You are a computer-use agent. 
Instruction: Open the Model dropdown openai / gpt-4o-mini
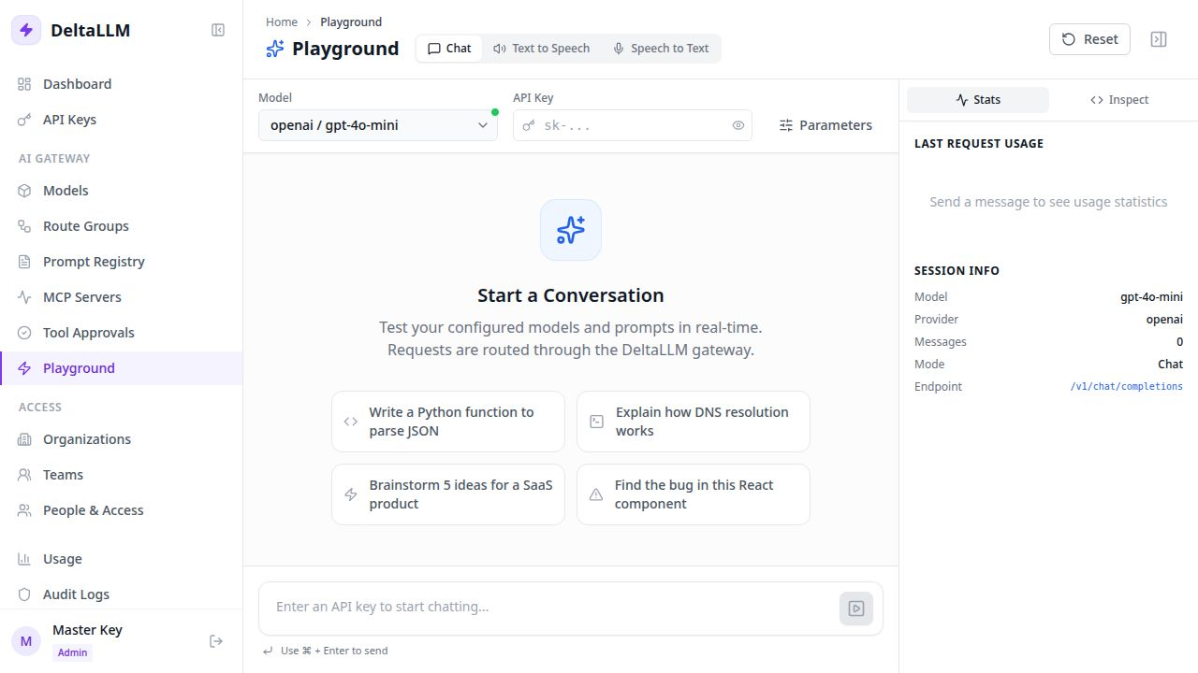tap(378, 125)
